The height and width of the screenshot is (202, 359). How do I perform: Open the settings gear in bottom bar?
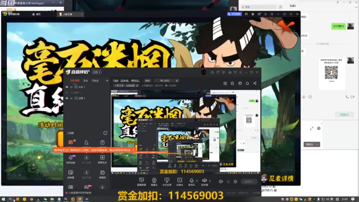(235, 182)
